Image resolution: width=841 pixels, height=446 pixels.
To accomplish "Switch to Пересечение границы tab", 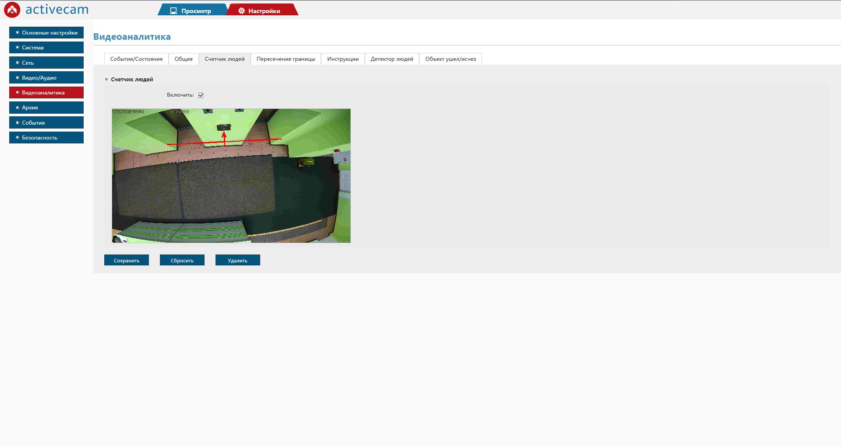I will tap(286, 59).
